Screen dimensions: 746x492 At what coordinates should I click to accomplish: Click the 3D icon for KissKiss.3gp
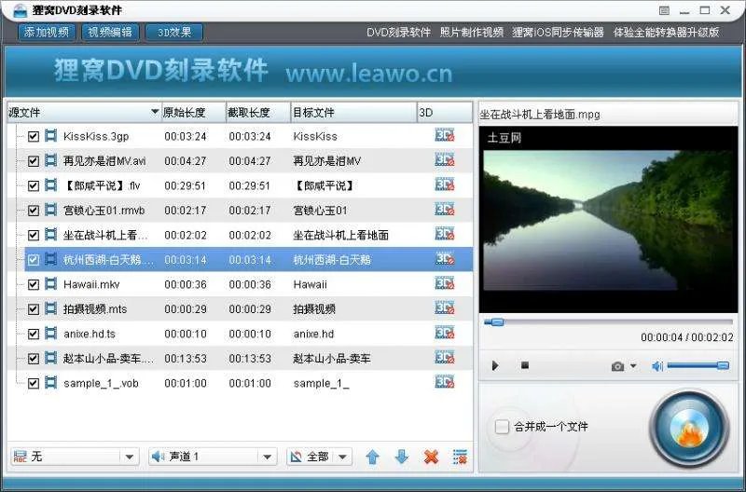coord(445,135)
